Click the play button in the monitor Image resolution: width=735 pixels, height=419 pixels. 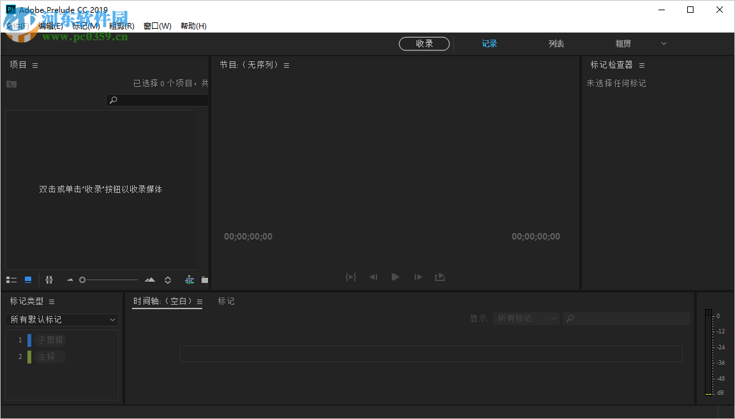point(395,277)
